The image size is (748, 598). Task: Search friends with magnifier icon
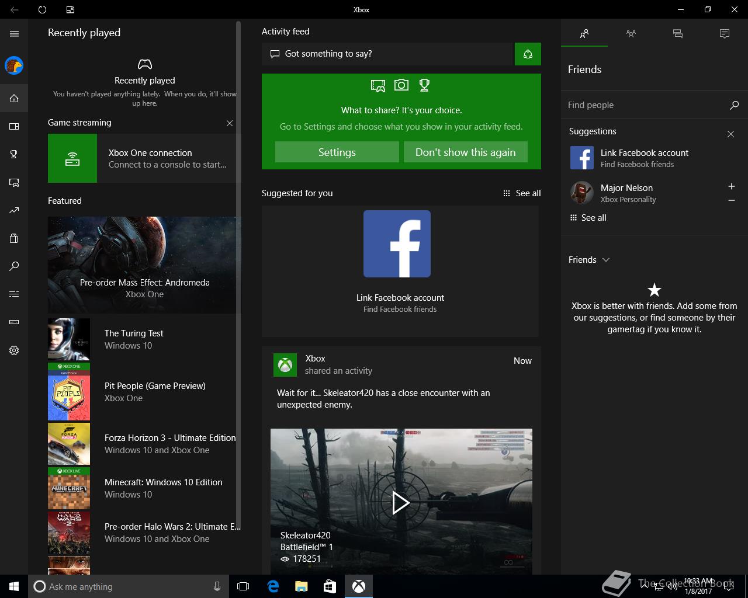(734, 105)
